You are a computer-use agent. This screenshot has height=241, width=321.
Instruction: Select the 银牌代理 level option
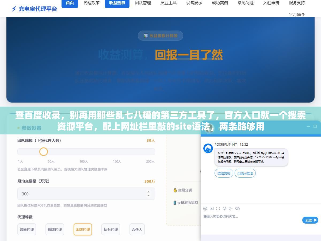point(55,229)
